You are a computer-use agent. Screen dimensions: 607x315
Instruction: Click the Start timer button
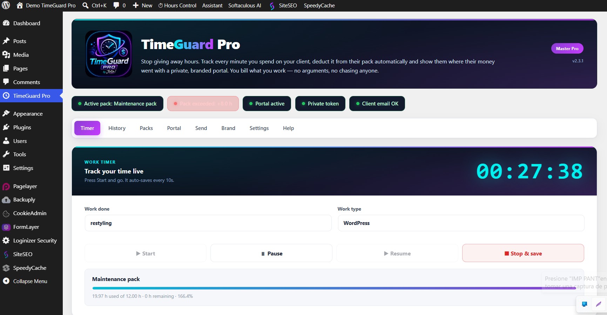(146, 253)
